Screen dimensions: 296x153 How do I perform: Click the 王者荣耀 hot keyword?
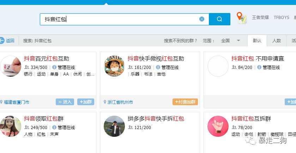click(260, 18)
